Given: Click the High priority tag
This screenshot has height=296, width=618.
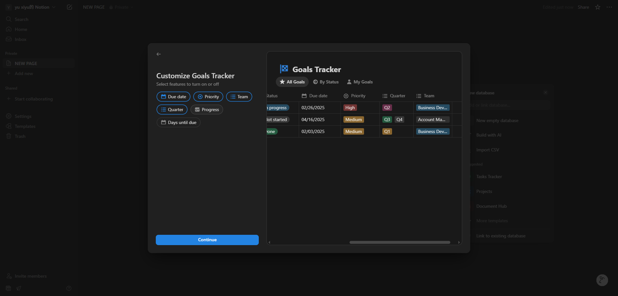Looking at the screenshot, I should [x=350, y=108].
